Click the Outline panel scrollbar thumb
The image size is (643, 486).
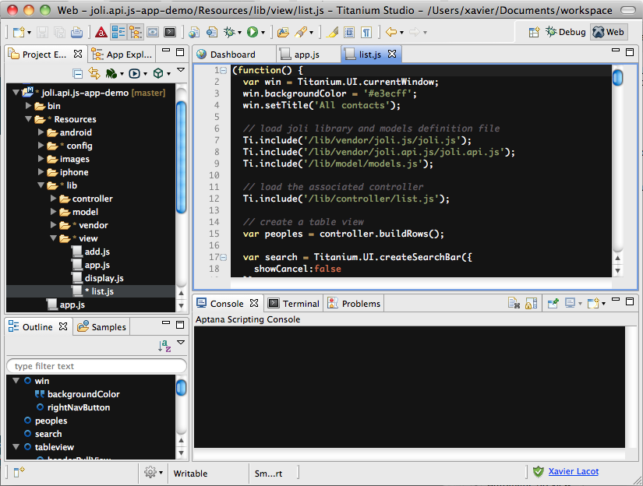click(x=181, y=388)
